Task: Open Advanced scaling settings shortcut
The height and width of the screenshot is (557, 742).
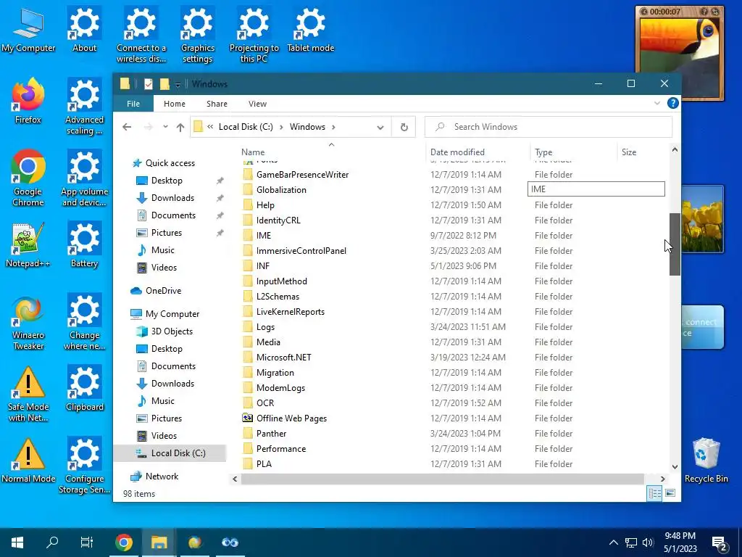Action: coord(84,107)
